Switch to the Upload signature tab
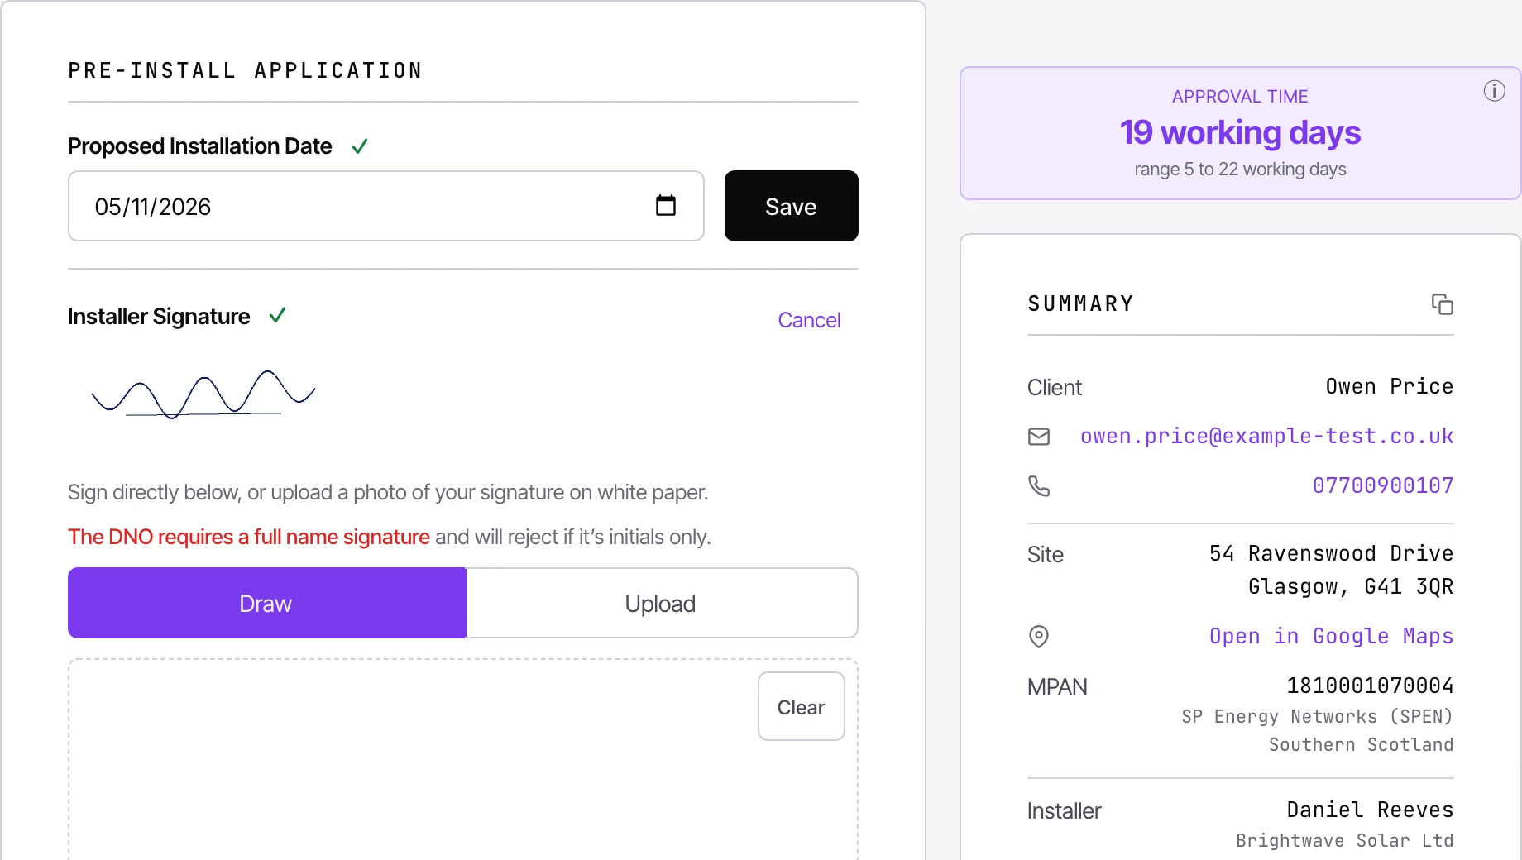The image size is (1522, 860). click(x=661, y=603)
